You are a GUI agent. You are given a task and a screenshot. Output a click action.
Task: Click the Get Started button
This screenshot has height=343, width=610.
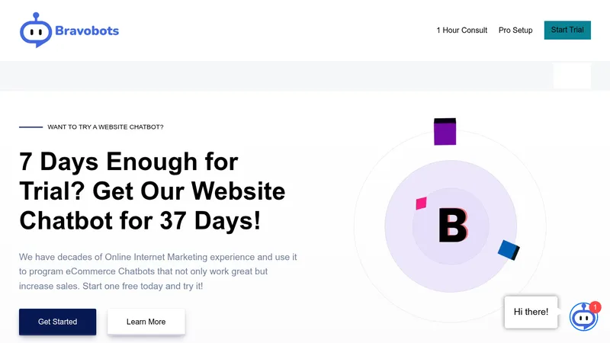point(58,322)
